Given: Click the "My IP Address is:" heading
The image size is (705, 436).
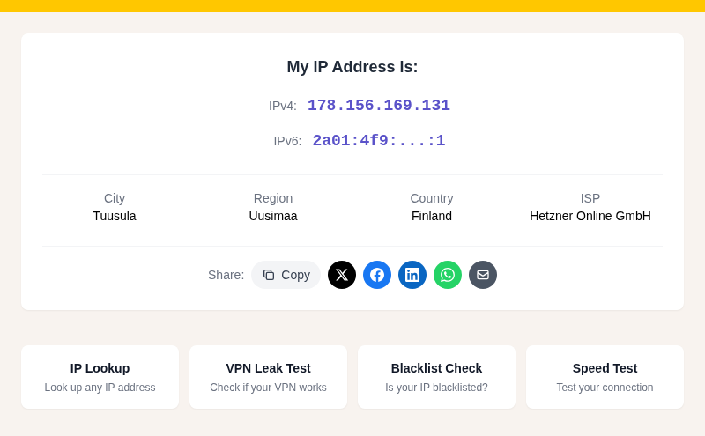Looking at the screenshot, I should click(x=352, y=67).
